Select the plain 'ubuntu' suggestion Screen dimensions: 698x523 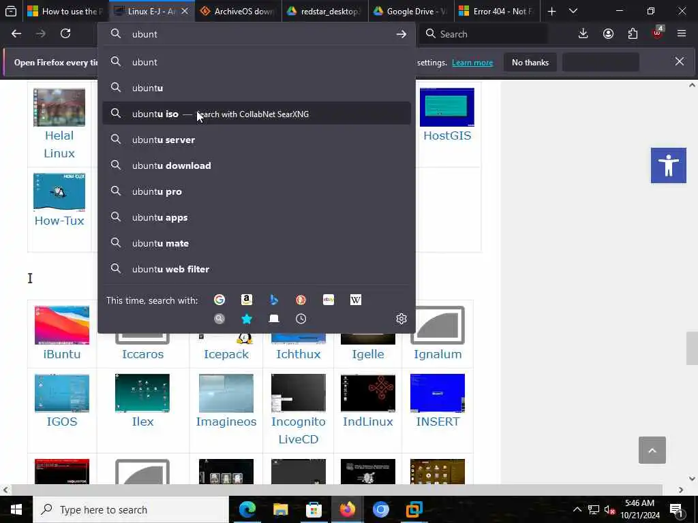pyautogui.click(x=256, y=88)
